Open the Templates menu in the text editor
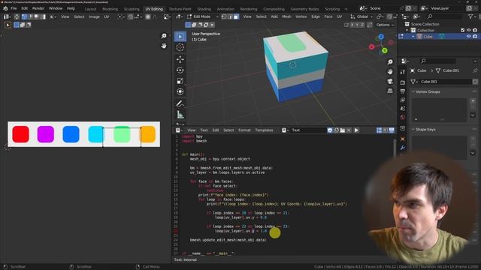Screen dimensions: 481x270 264,130
